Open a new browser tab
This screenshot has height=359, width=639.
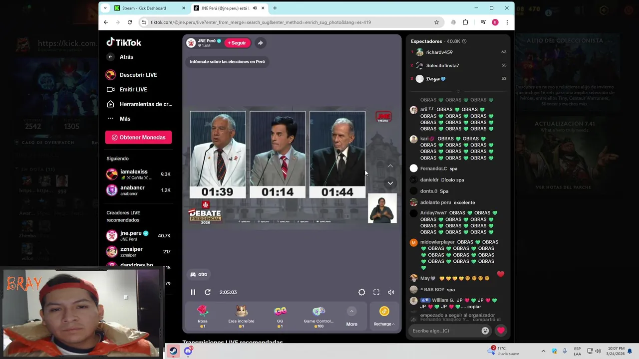(x=275, y=8)
